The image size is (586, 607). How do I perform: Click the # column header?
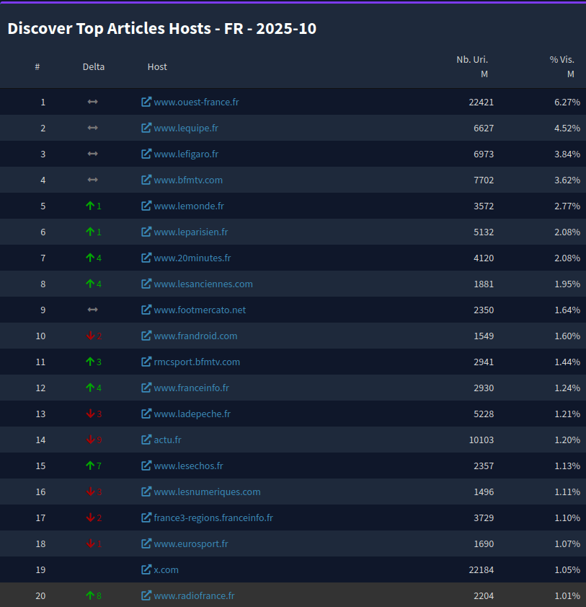[x=37, y=66]
